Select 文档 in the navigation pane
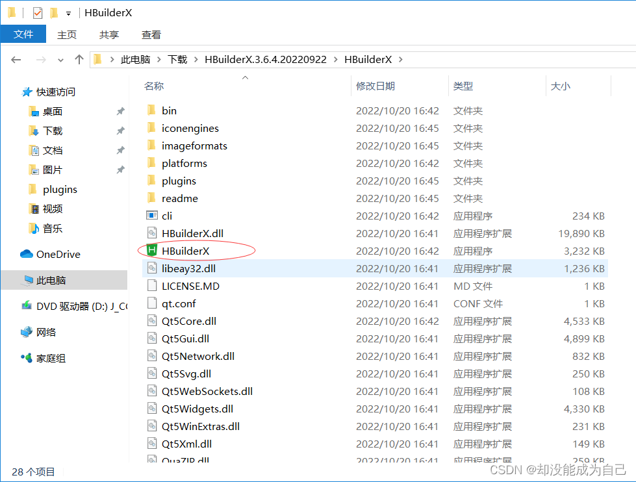 click(x=53, y=151)
